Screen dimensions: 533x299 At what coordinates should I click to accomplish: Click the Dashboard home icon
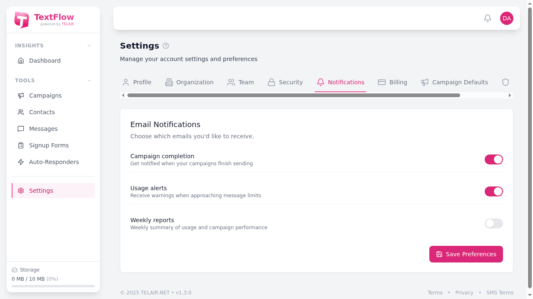[21, 61]
